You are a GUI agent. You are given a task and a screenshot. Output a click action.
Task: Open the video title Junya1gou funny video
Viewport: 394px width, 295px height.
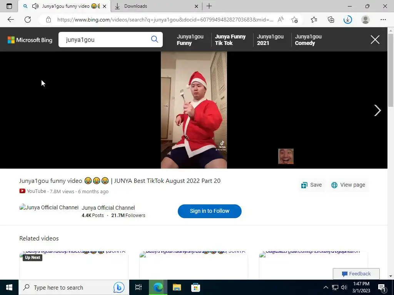(120, 181)
